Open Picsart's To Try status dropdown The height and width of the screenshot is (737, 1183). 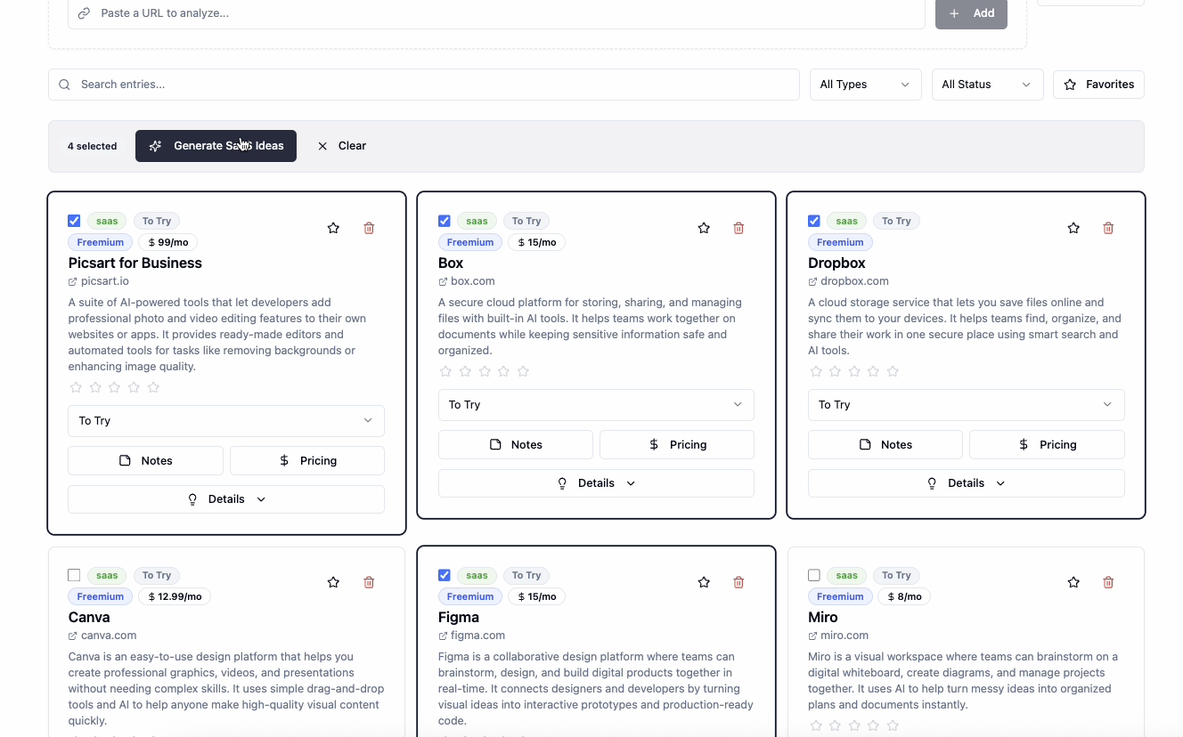tap(226, 421)
